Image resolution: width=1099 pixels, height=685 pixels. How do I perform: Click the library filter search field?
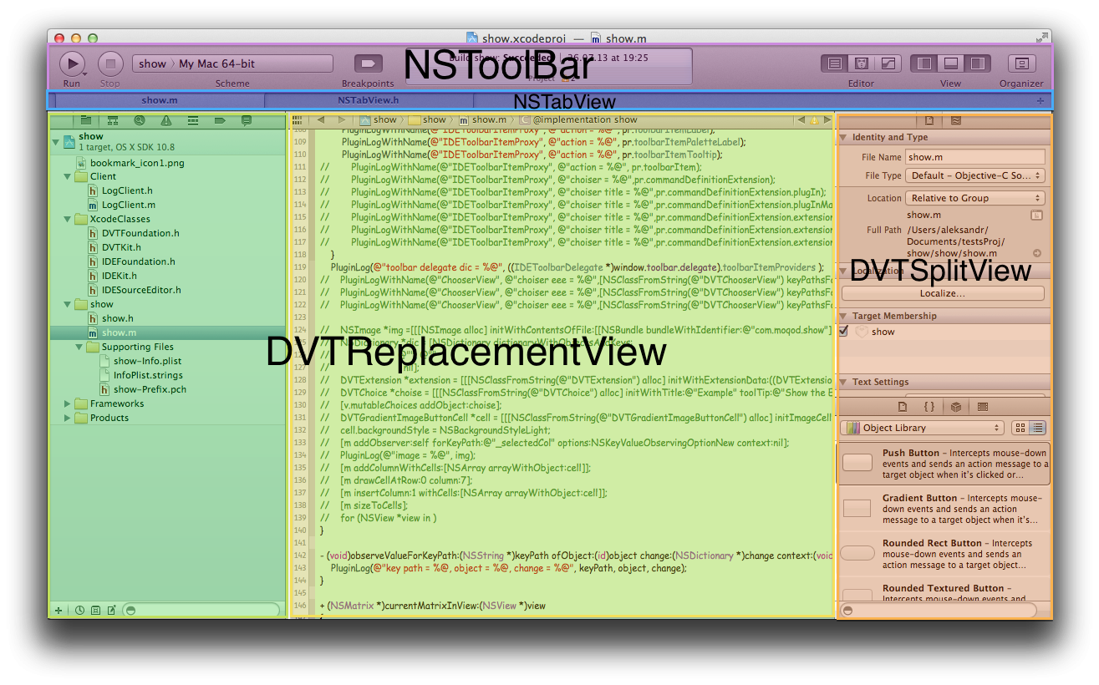939,611
